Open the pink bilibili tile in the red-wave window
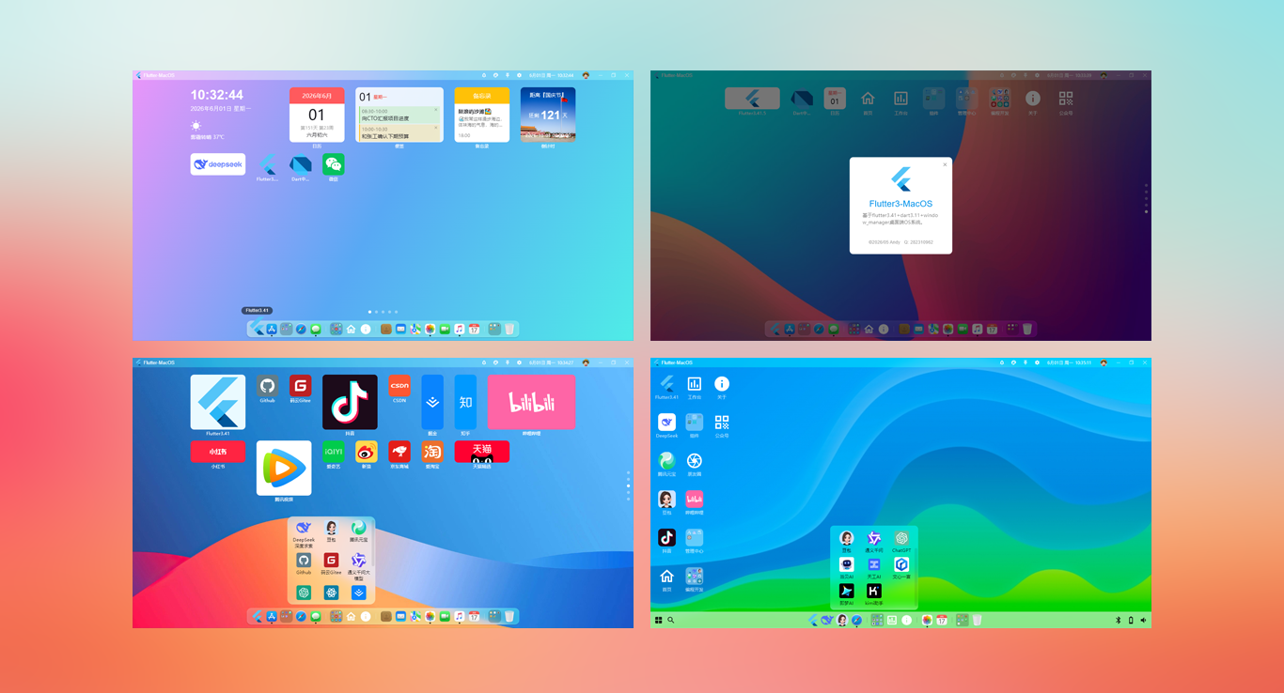This screenshot has width=1284, height=693. point(531,402)
